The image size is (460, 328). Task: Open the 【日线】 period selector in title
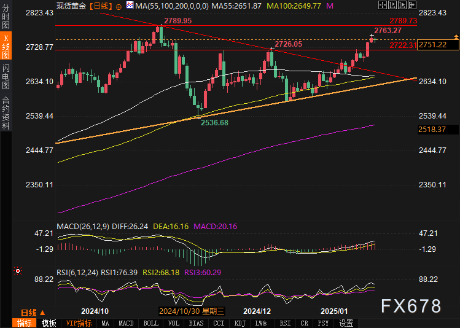[99, 5]
